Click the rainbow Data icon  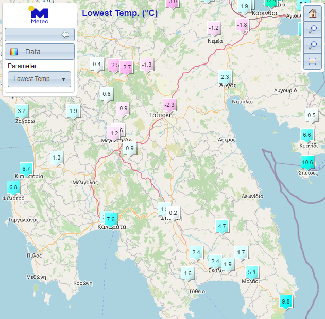[x=14, y=52]
